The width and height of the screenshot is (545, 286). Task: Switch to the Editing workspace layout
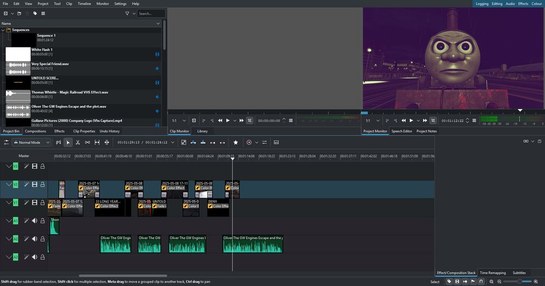[497, 4]
